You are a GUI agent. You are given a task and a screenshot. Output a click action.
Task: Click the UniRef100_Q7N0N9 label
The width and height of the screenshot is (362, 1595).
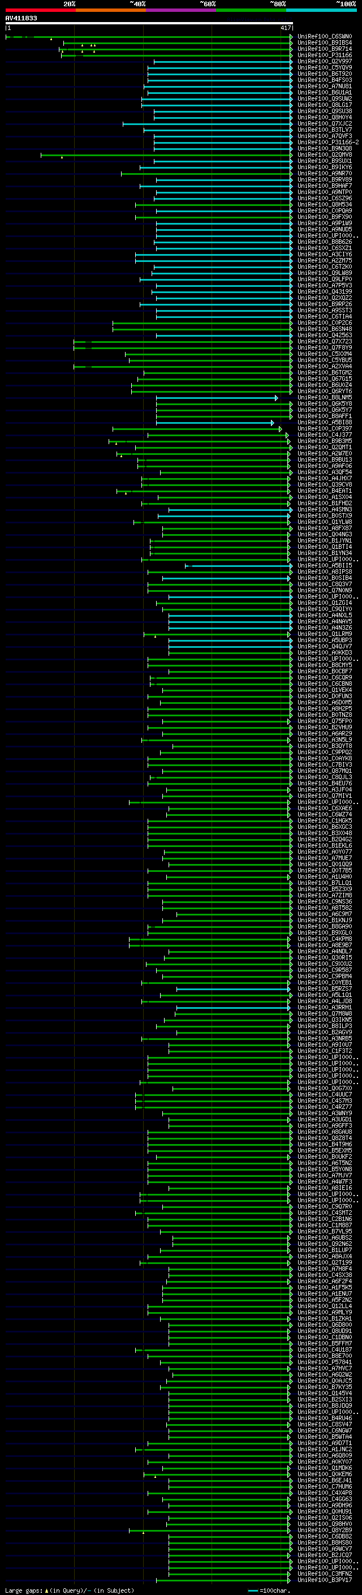pyautogui.click(x=324, y=590)
